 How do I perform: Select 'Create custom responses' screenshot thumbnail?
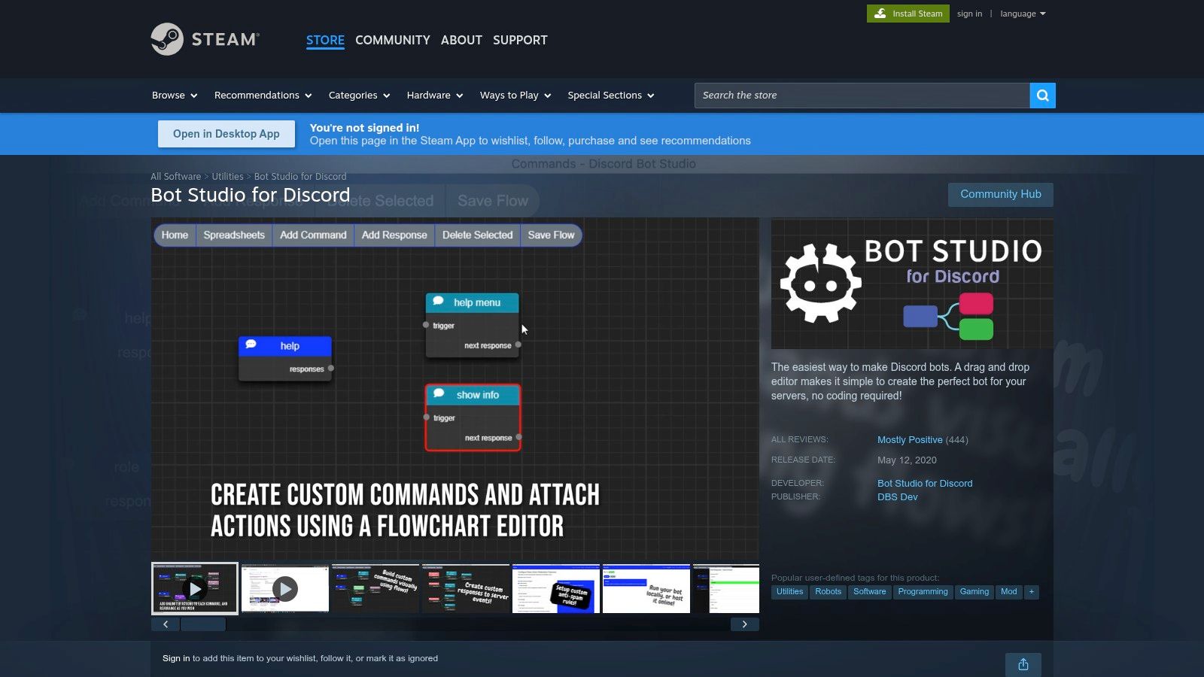[x=466, y=588]
